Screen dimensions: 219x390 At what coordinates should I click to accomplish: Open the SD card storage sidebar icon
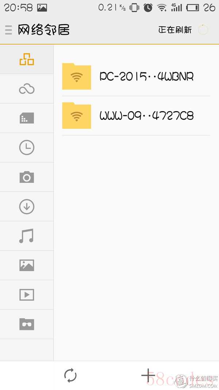pyautogui.click(x=27, y=118)
